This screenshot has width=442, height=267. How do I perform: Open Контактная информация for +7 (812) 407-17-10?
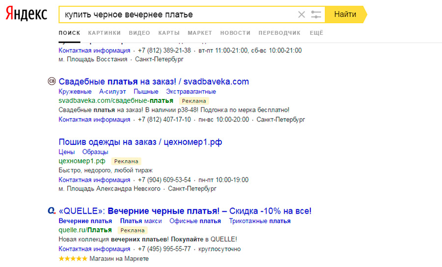pyautogui.click(x=94, y=120)
